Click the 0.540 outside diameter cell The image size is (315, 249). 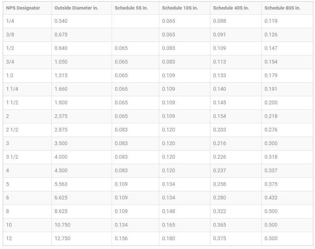click(61, 21)
